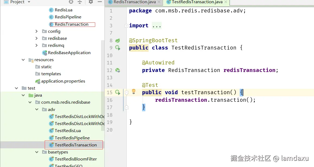Expand the redisbase folder
Image resolution: width=314 pixels, height=167 pixels.
(36, 38)
